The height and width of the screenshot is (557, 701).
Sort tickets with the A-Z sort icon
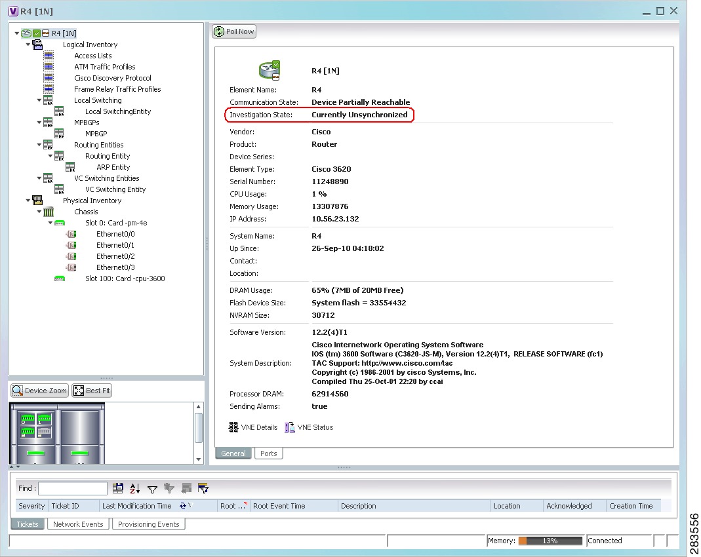(135, 488)
